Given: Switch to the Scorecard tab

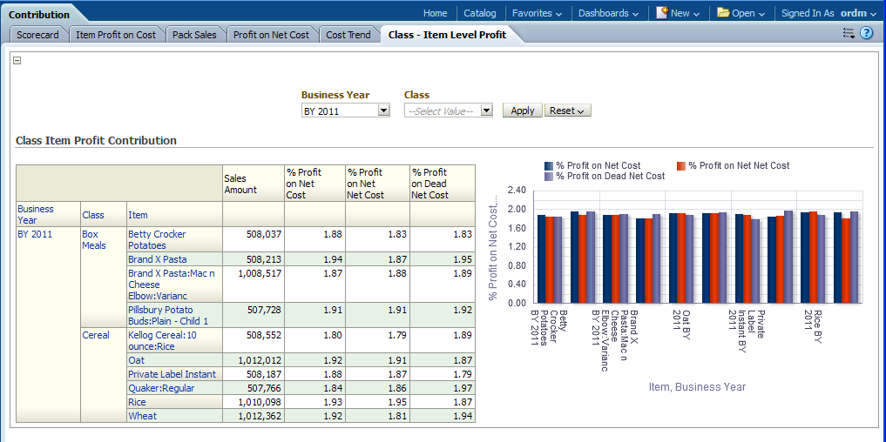Looking at the screenshot, I should pyautogui.click(x=37, y=35).
